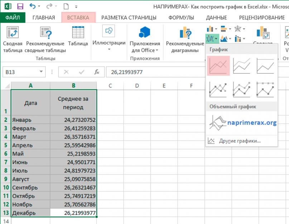Viewport: 289px width, 224px height.
Task: Open Рекомендуемые диаграммы
Action: 185,39
